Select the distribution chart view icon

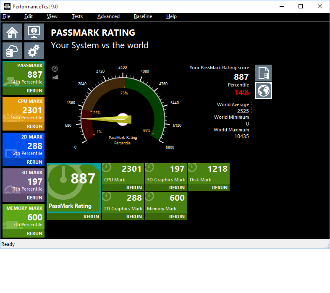[55, 77]
